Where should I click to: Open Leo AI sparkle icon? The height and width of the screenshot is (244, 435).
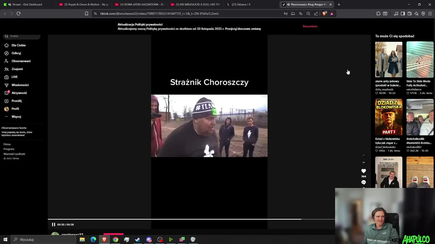point(416,14)
